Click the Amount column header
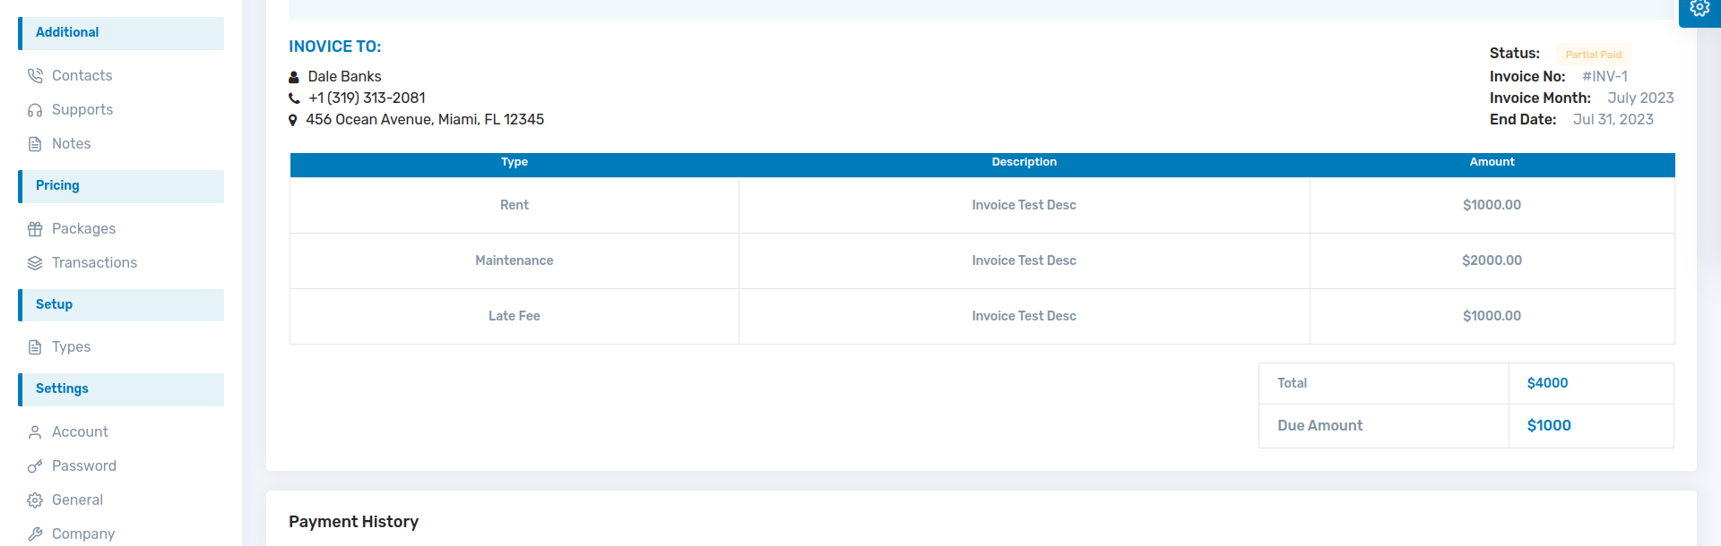1721x546 pixels. click(x=1492, y=162)
